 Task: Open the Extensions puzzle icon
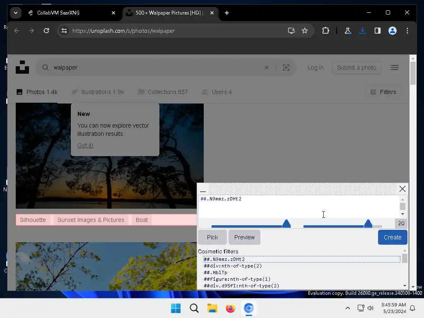coord(325,31)
